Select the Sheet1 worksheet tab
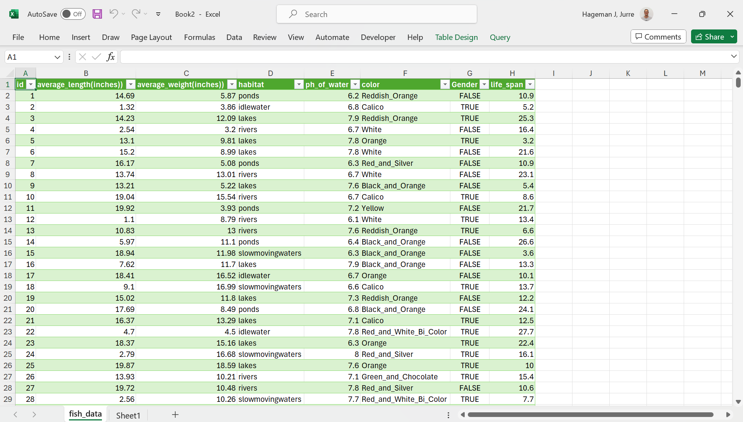 click(128, 415)
